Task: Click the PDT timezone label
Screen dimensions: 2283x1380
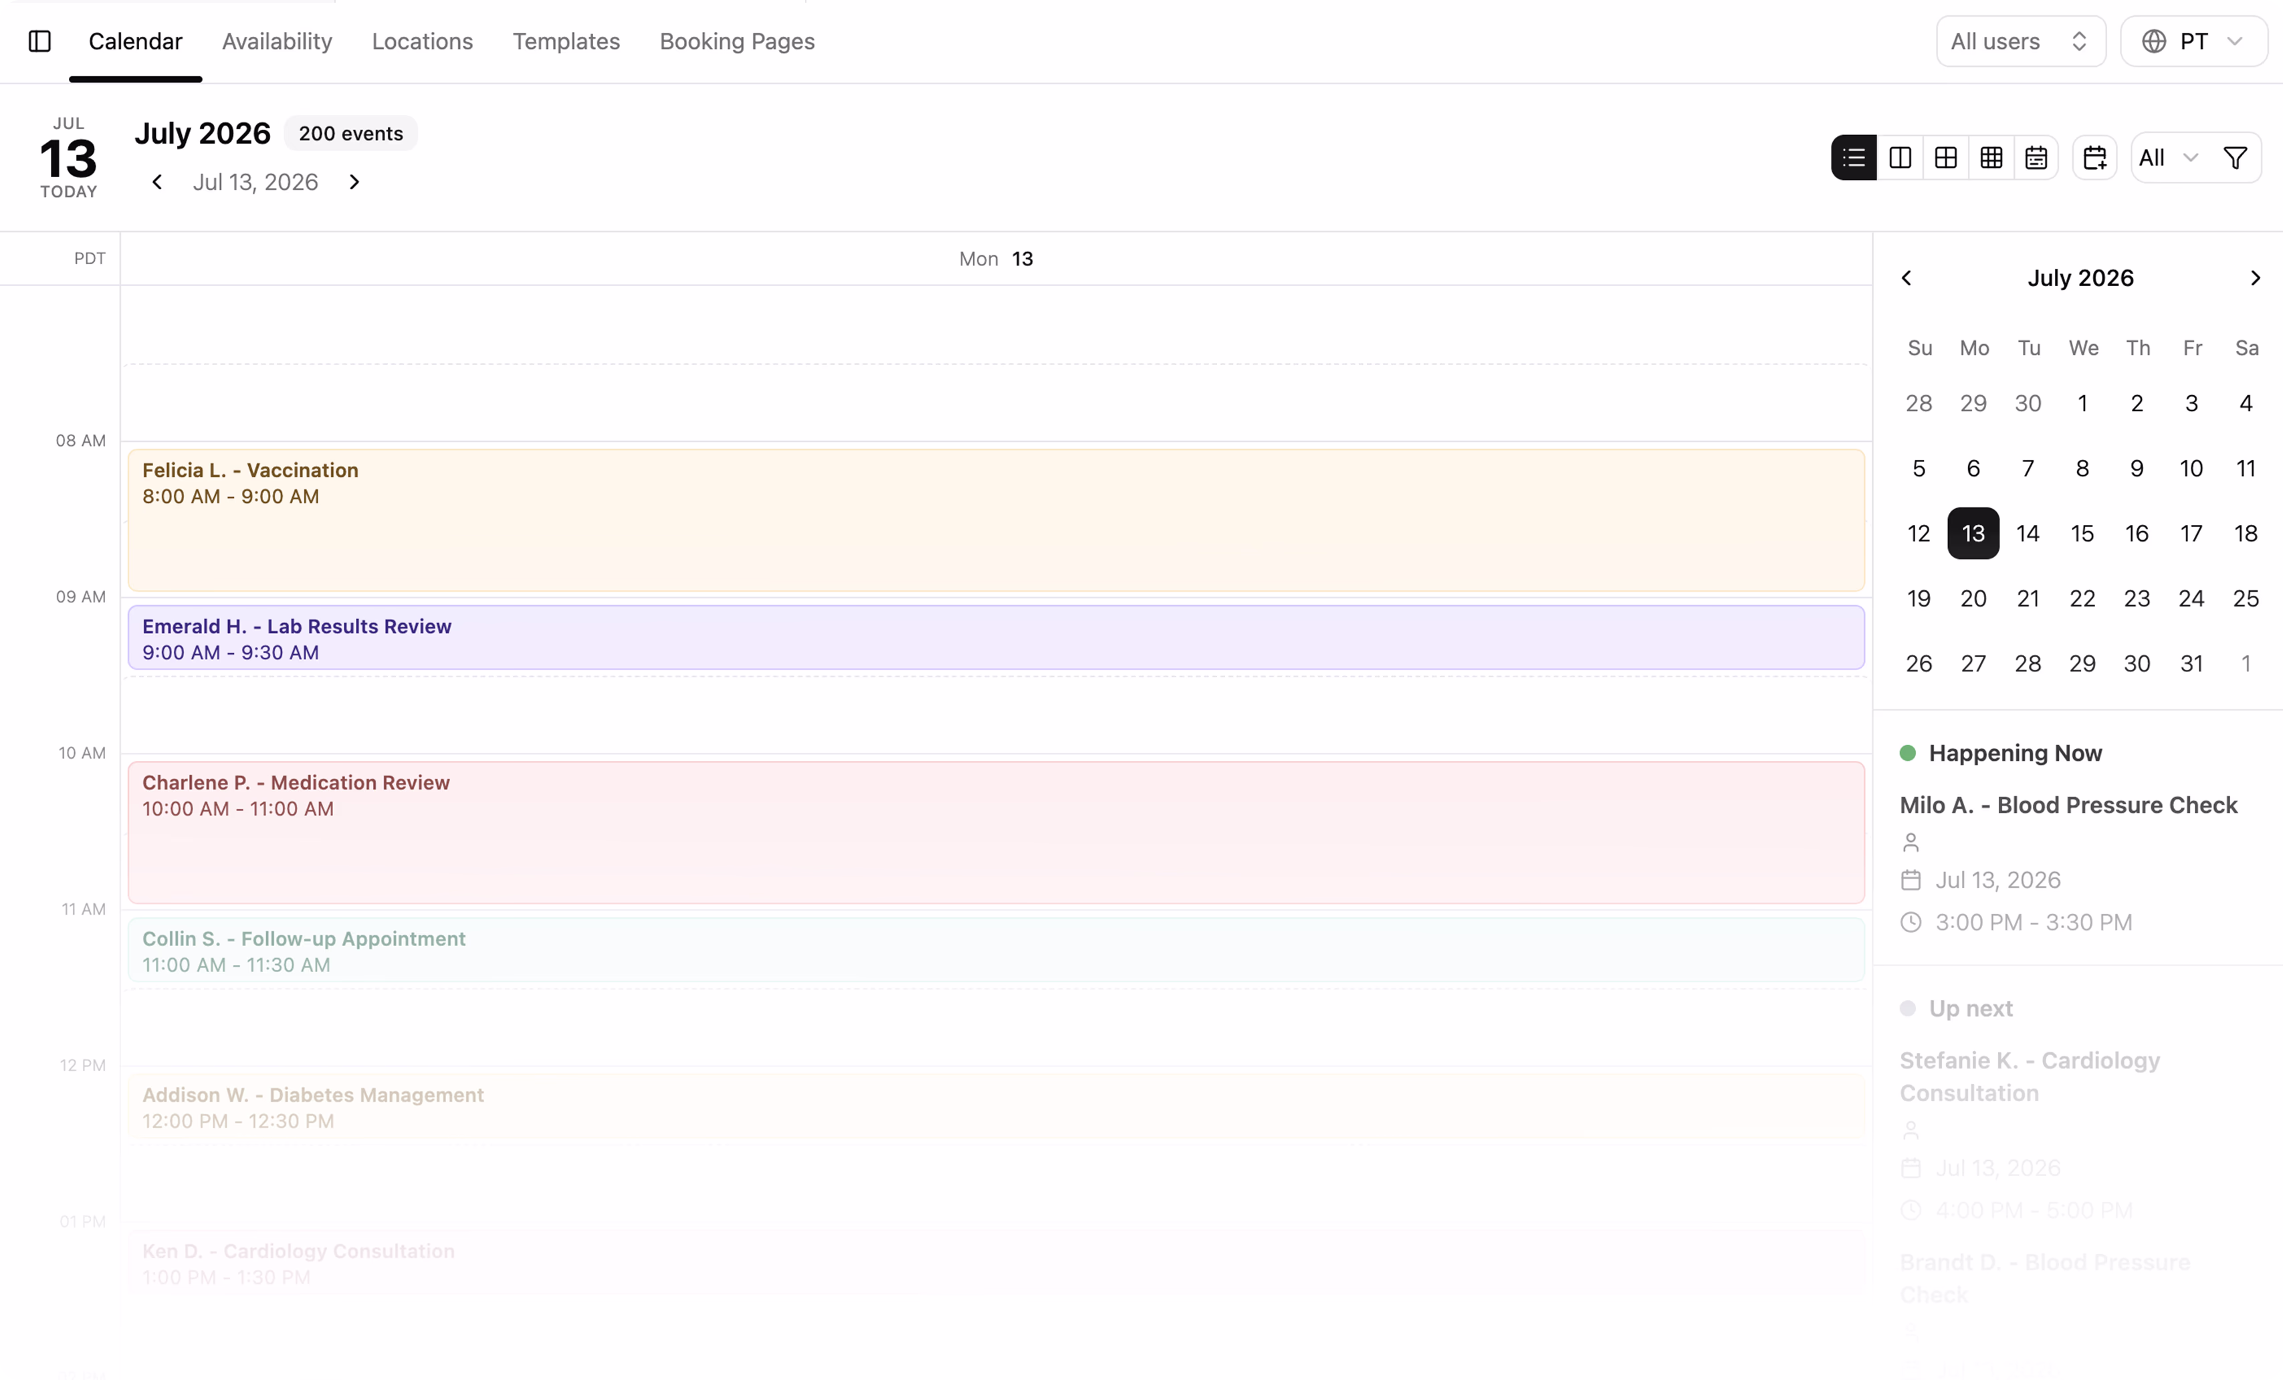Action: [x=90, y=258]
